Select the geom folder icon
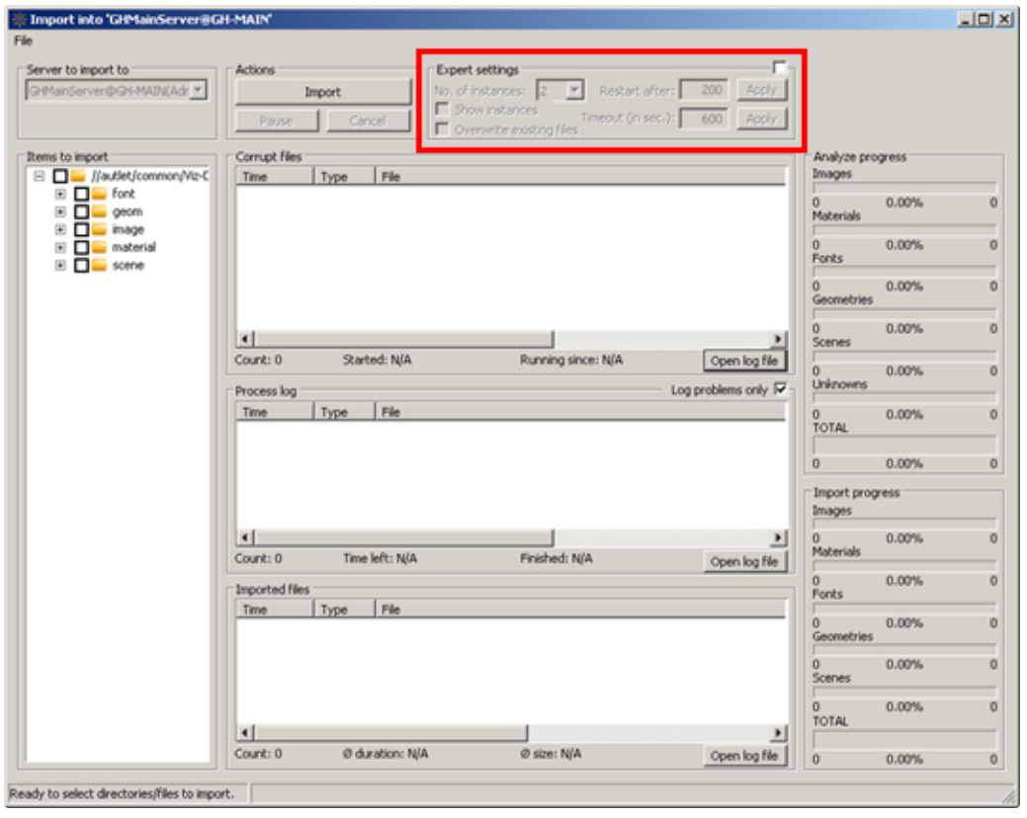 click(99, 212)
